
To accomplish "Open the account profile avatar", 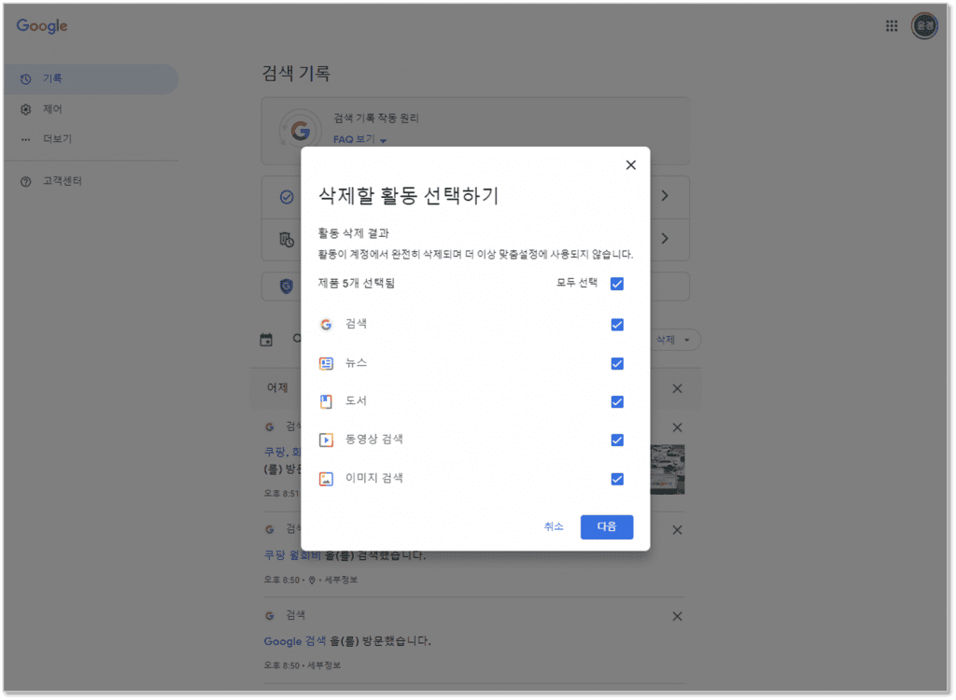I will 924,25.
